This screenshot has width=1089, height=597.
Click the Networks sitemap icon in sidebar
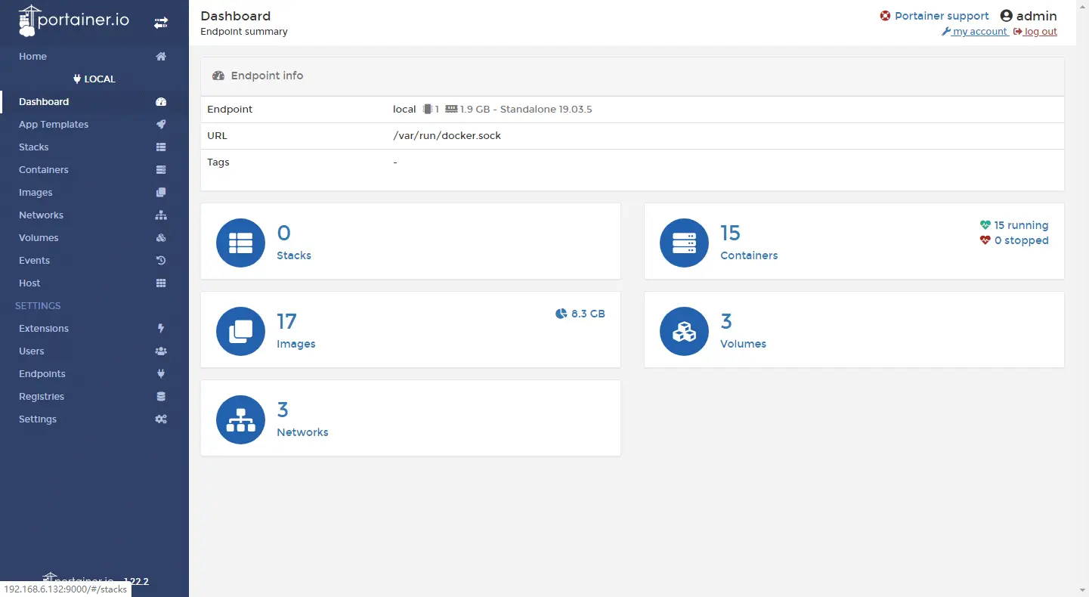pos(161,215)
